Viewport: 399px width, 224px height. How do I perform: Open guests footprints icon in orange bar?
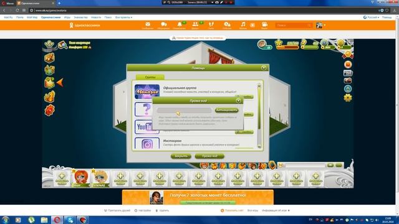pyautogui.click(x=211, y=25)
